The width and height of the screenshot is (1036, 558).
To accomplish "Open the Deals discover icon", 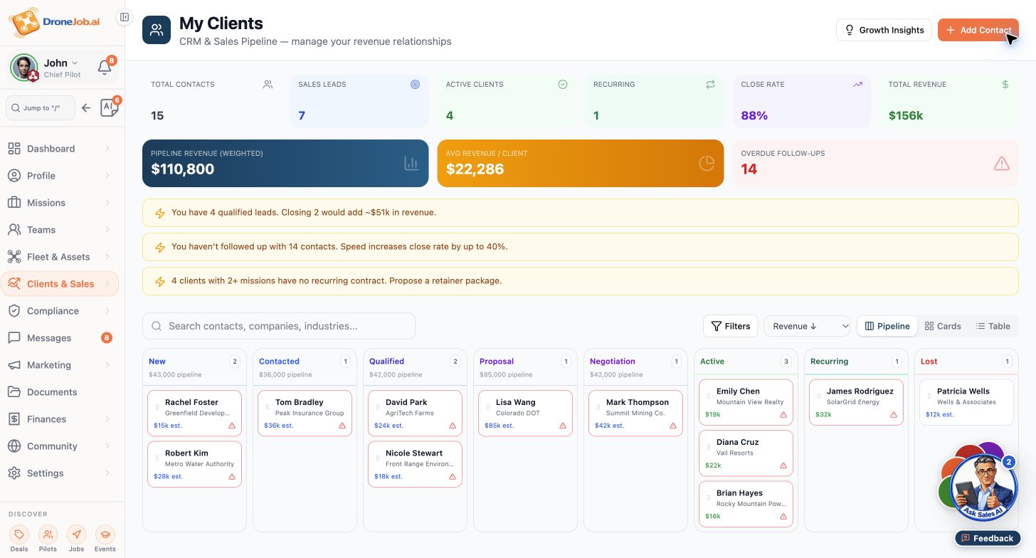I will point(19,535).
